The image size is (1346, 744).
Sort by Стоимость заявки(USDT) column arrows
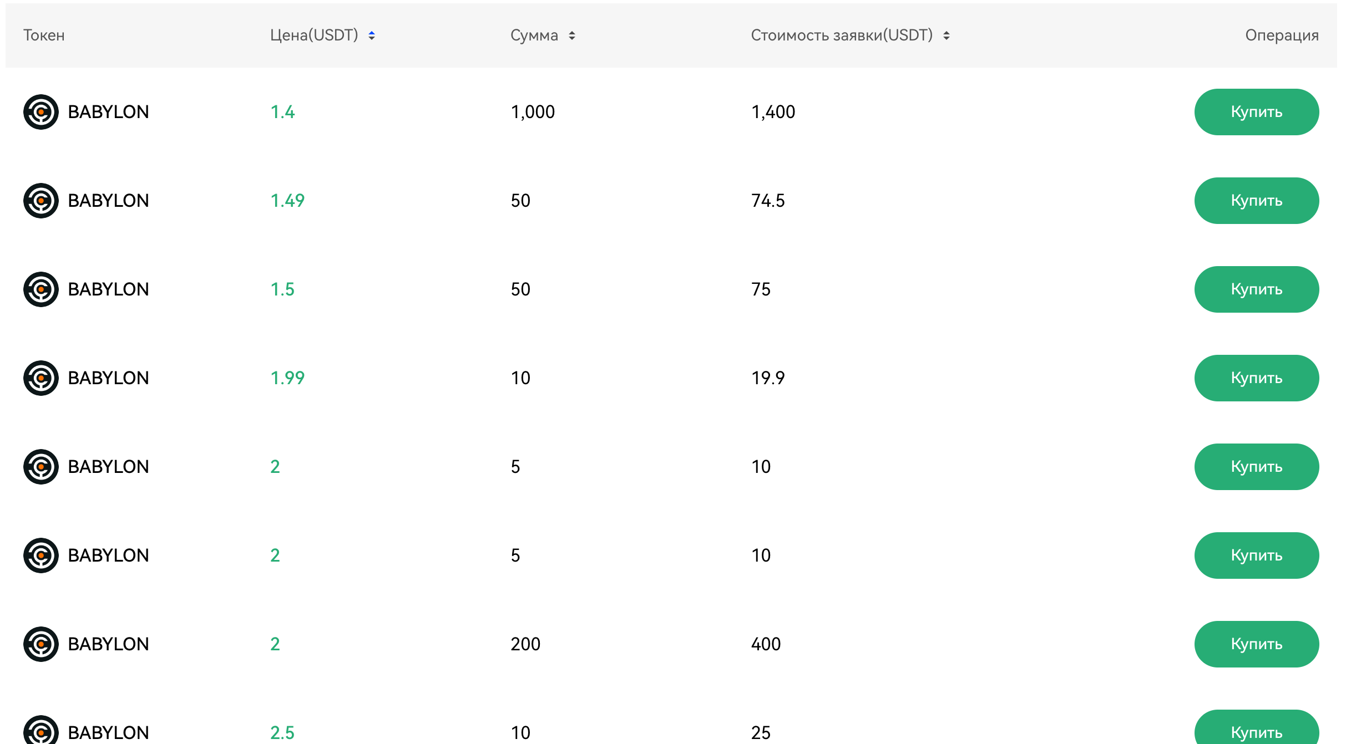coord(947,35)
